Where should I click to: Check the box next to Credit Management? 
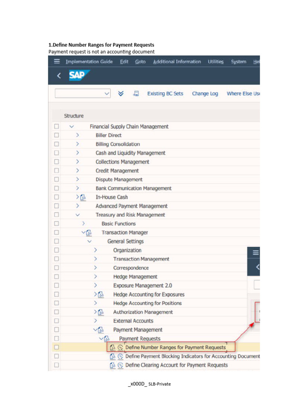pos(56,171)
